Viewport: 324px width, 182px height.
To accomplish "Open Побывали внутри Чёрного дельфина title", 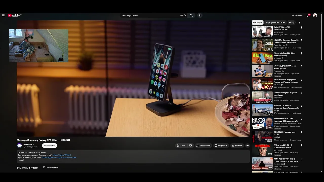I will pyautogui.click(x=286, y=94).
